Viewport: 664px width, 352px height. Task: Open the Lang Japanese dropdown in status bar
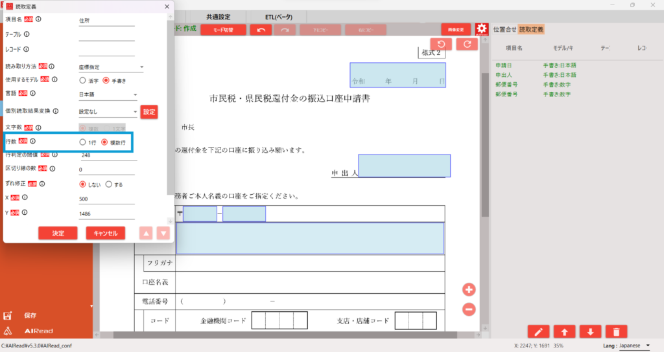pyautogui.click(x=635, y=346)
